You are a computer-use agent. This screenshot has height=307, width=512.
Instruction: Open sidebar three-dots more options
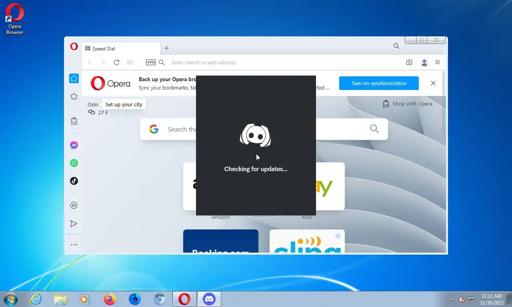point(74,245)
